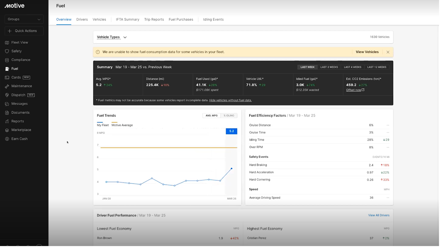The height and width of the screenshot is (247, 440).
Task: Click the Idled Fuel (gal) summary metric
Action: pos(318,84)
